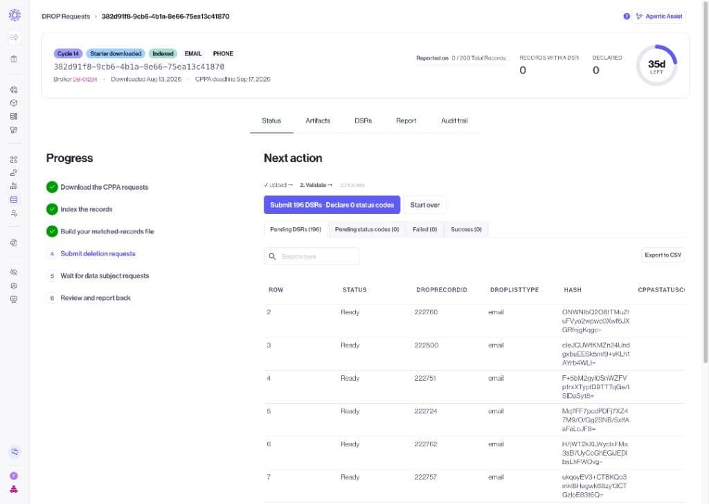Viewport: 709px width, 504px height.
Task: Open the crossed-out eye sidebar icon
Action: click(14, 272)
